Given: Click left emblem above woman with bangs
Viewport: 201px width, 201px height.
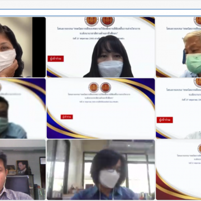Looking at the screenshot, I should tap(92, 21).
